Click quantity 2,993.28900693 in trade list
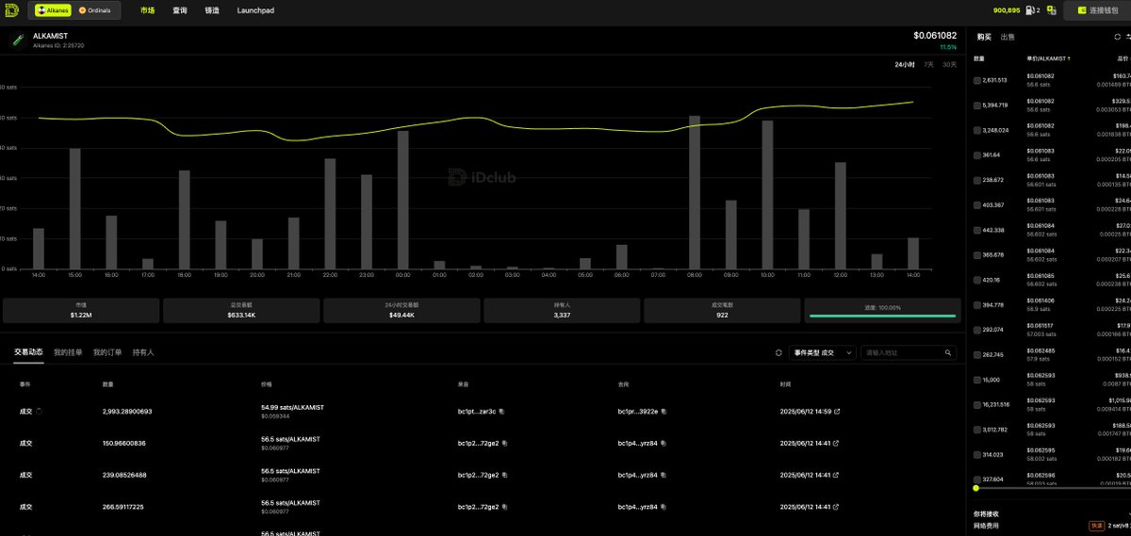1131x536 pixels. tap(127, 412)
